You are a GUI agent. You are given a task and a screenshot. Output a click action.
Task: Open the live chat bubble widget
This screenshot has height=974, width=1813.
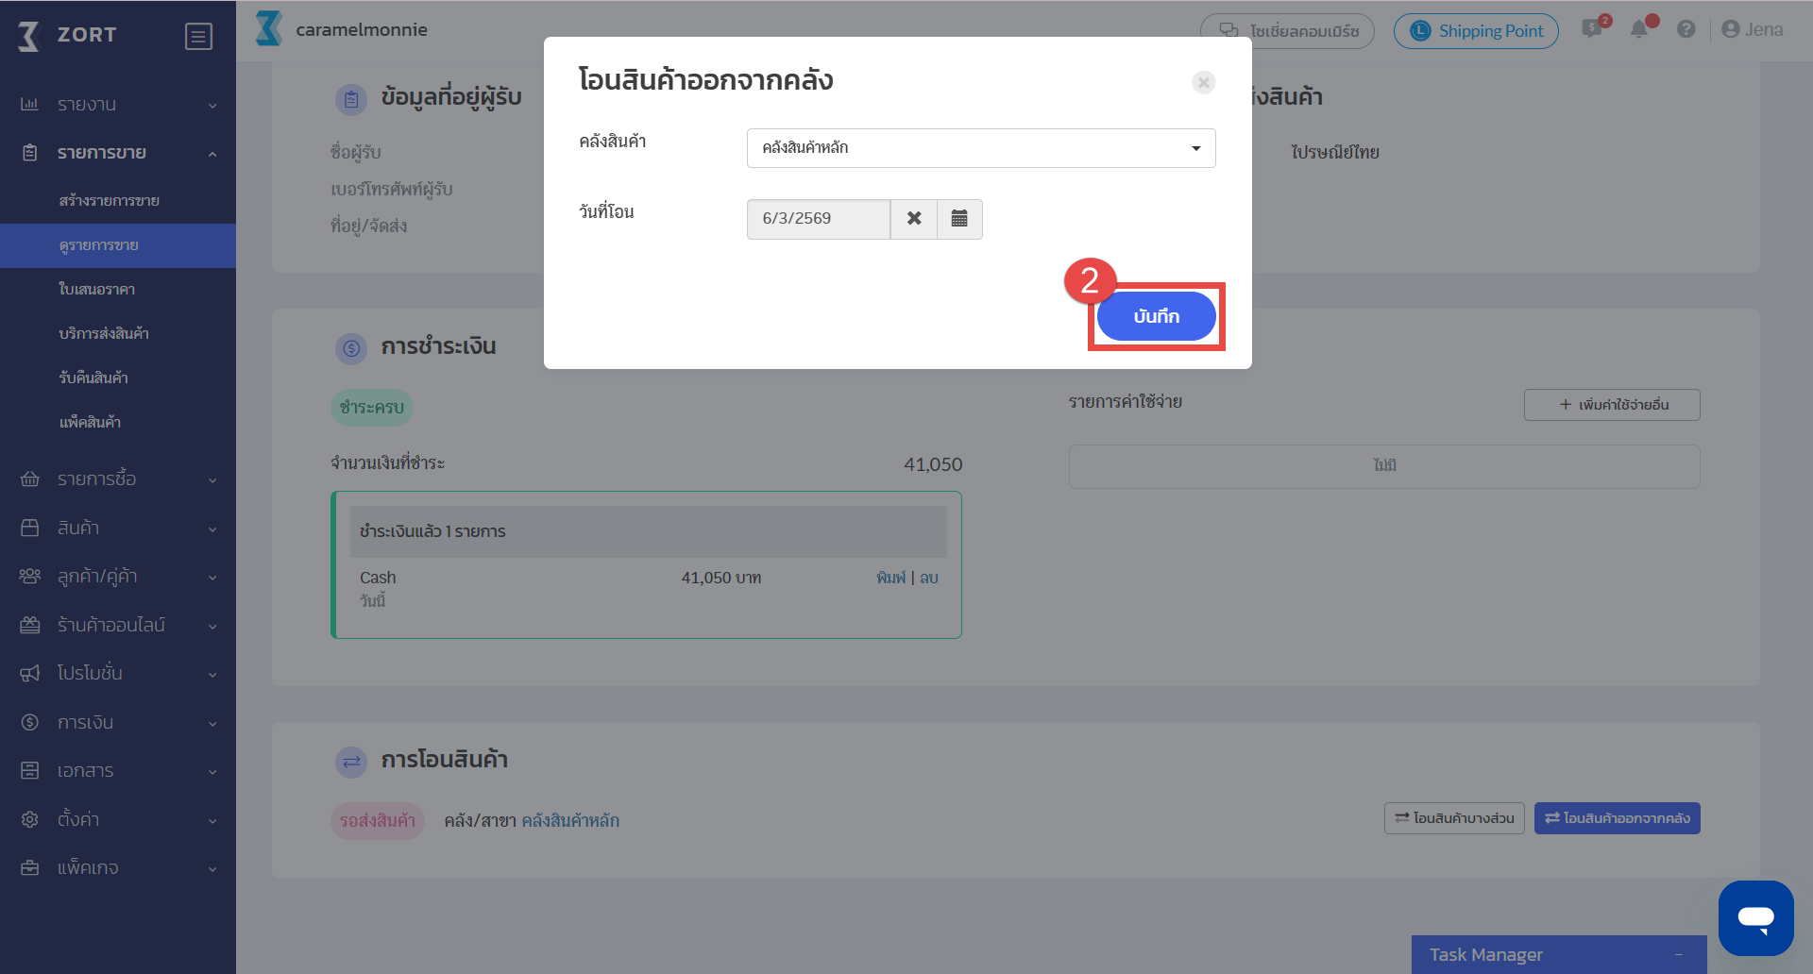(x=1755, y=917)
